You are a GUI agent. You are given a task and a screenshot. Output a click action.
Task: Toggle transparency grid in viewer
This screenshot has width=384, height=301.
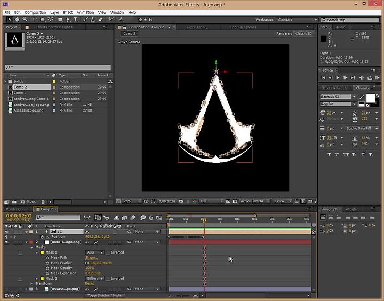tap(235, 201)
